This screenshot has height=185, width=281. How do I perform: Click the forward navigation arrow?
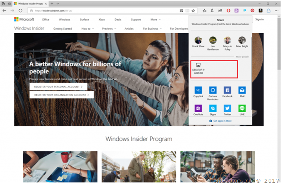(x=12, y=10)
